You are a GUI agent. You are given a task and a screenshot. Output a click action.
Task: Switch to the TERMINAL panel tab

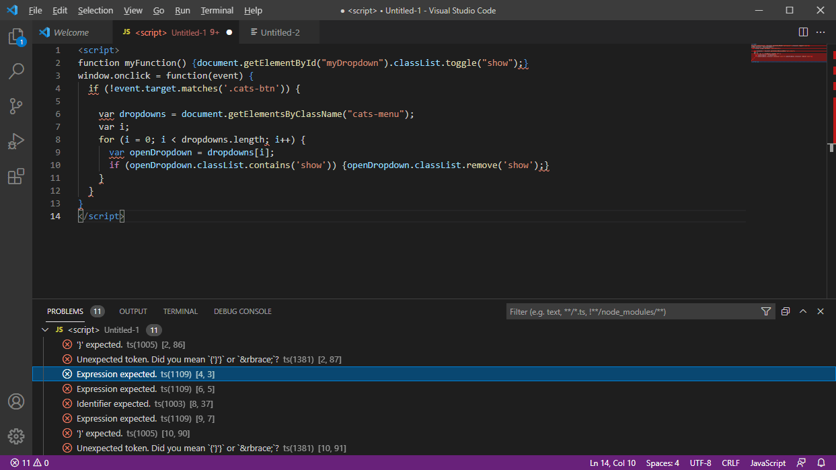[180, 311]
